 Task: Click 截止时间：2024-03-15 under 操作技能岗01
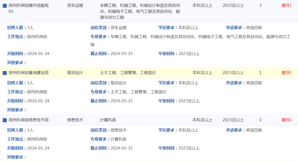pos(111,54)
